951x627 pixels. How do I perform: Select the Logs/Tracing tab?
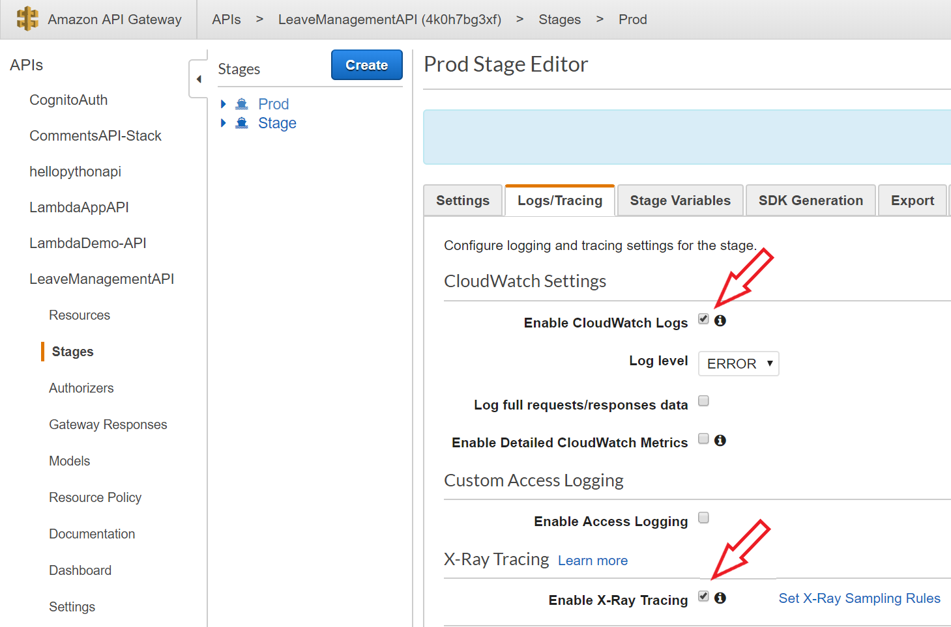pos(560,201)
